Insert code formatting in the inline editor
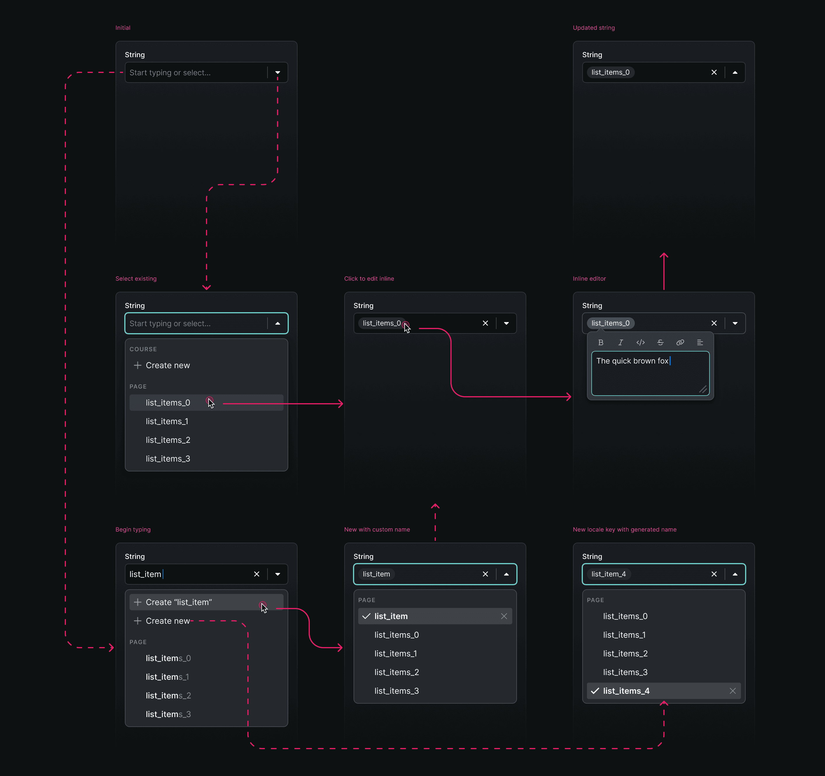The width and height of the screenshot is (825, 776). click(x=640, y=342)
